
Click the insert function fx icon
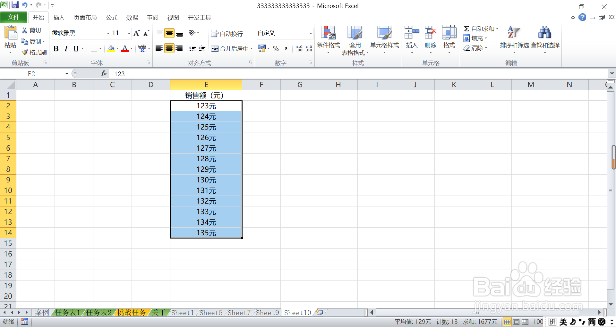pos(103,74)
